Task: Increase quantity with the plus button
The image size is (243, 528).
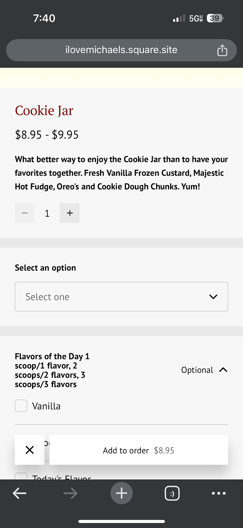Action: click(x=70, y=213)
